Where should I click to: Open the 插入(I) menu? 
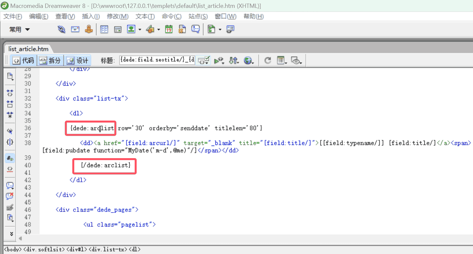pos(91,16)
